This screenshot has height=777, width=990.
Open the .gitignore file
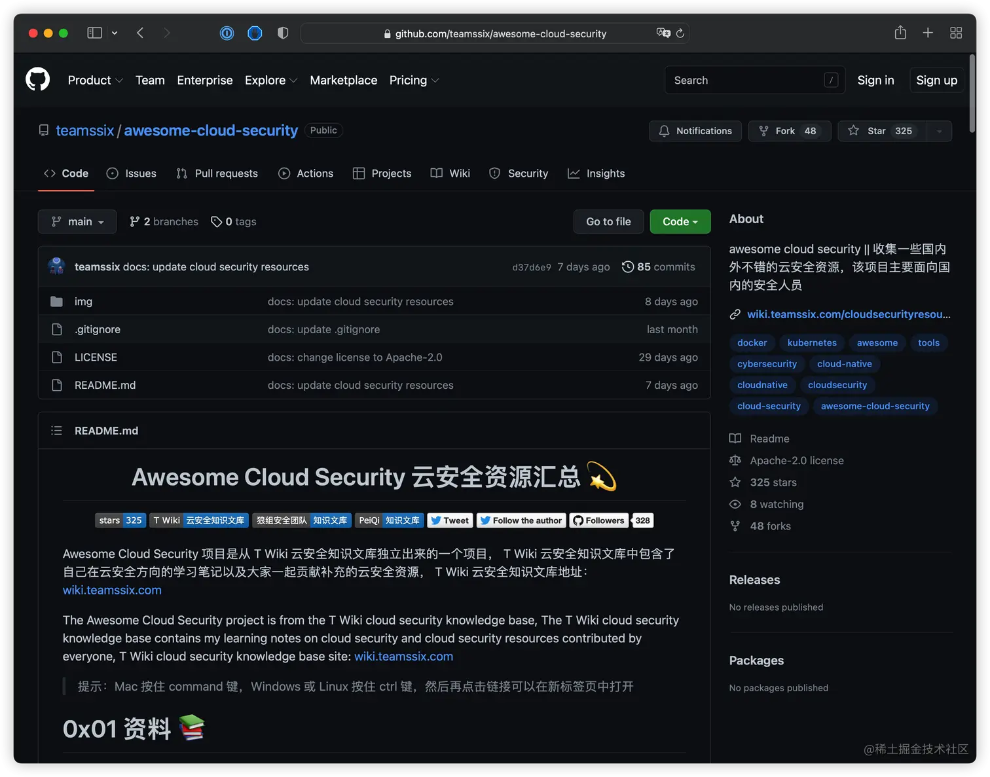click(x=98, y=329)
